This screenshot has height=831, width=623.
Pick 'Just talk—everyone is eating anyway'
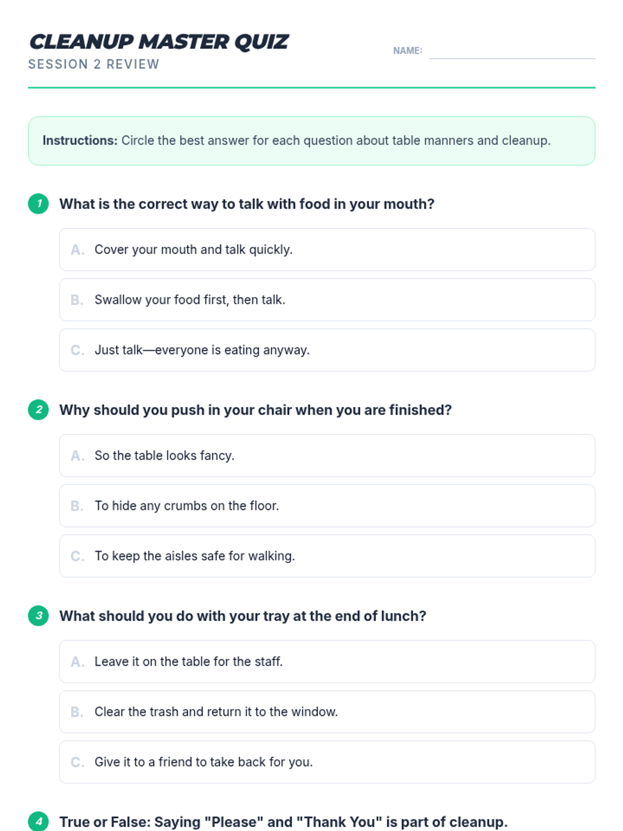point(327,350)
